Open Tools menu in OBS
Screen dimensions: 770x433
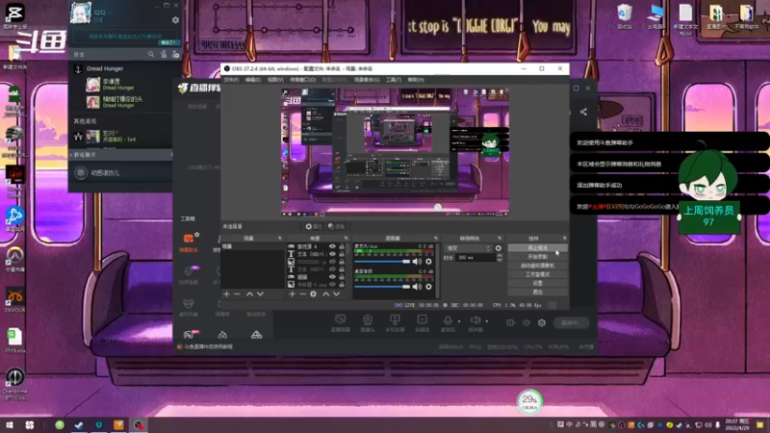393,80
